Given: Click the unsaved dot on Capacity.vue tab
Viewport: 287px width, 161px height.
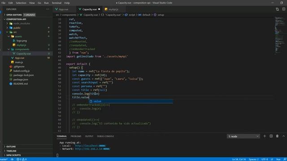Looking at the screenshot, I should click(x=99, y=9).
